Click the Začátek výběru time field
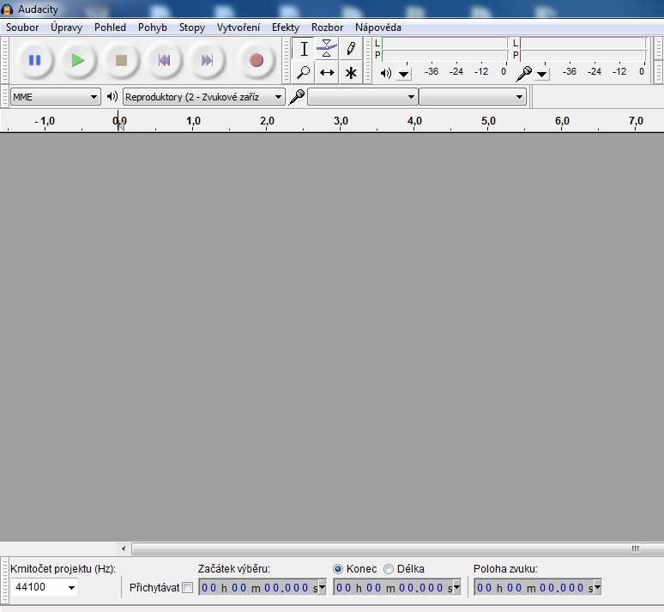The height and width of the screenshot is (612, 664). tap(259, 587)
